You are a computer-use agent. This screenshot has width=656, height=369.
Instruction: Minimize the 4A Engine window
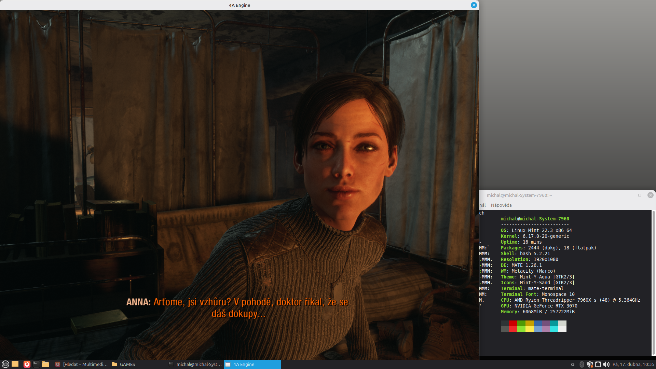click(x=463, y=5)
